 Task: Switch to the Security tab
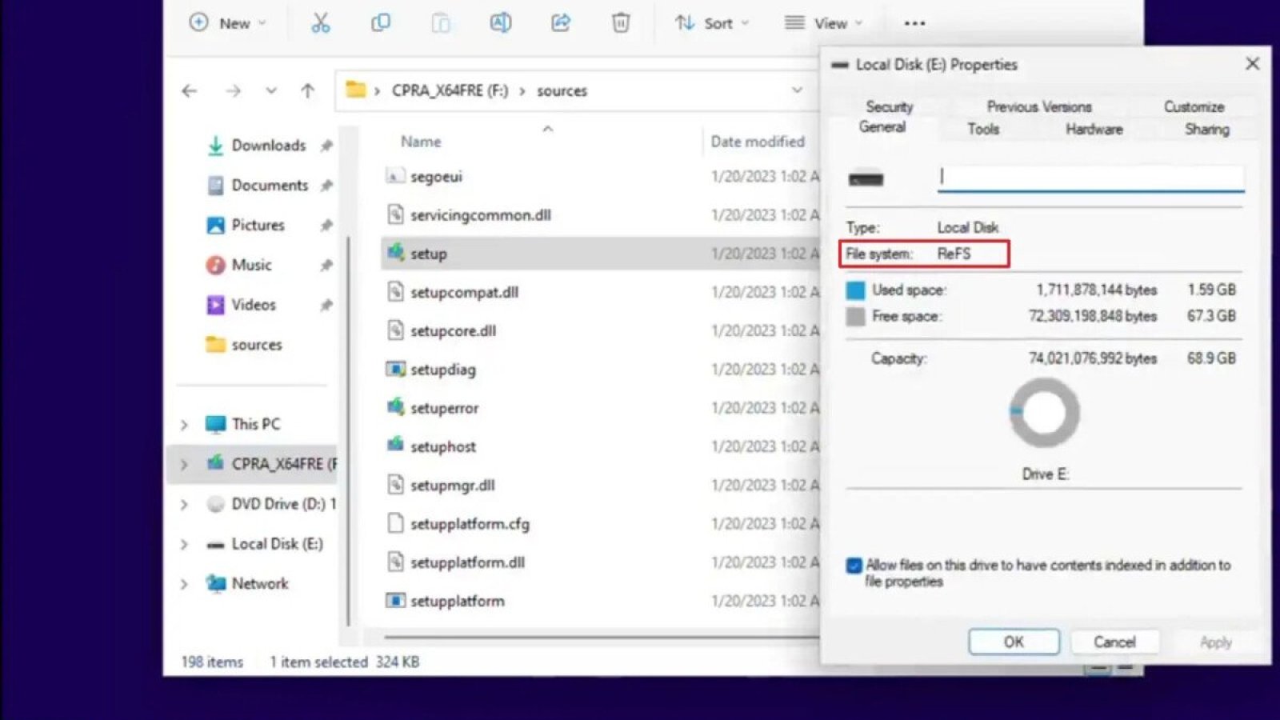click(x=889, y=106)
